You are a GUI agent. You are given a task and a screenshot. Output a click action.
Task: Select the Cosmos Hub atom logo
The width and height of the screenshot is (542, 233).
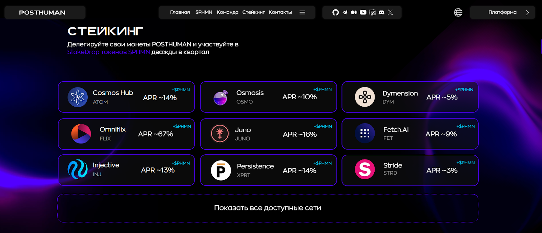[78, 97]
